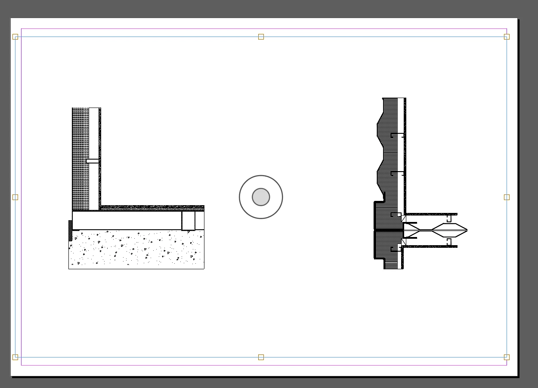This screenshot has height=388, width=538.
Task: Select the top-center handle of the frame
Action: [x=261, y=37]
